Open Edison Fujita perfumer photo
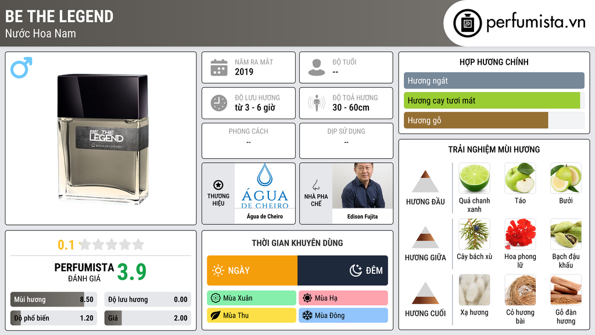This screenshot has height=335, width=595. coord(363,186)
